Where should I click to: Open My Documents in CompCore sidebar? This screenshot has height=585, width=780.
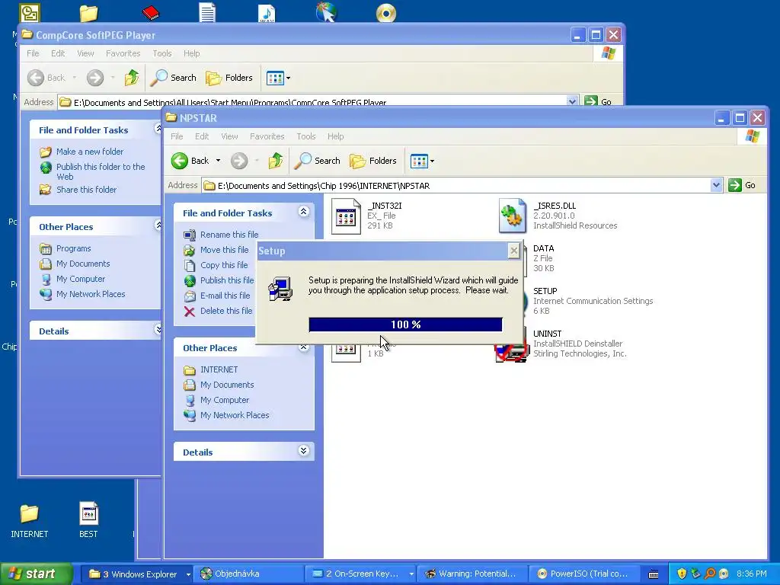82,264
